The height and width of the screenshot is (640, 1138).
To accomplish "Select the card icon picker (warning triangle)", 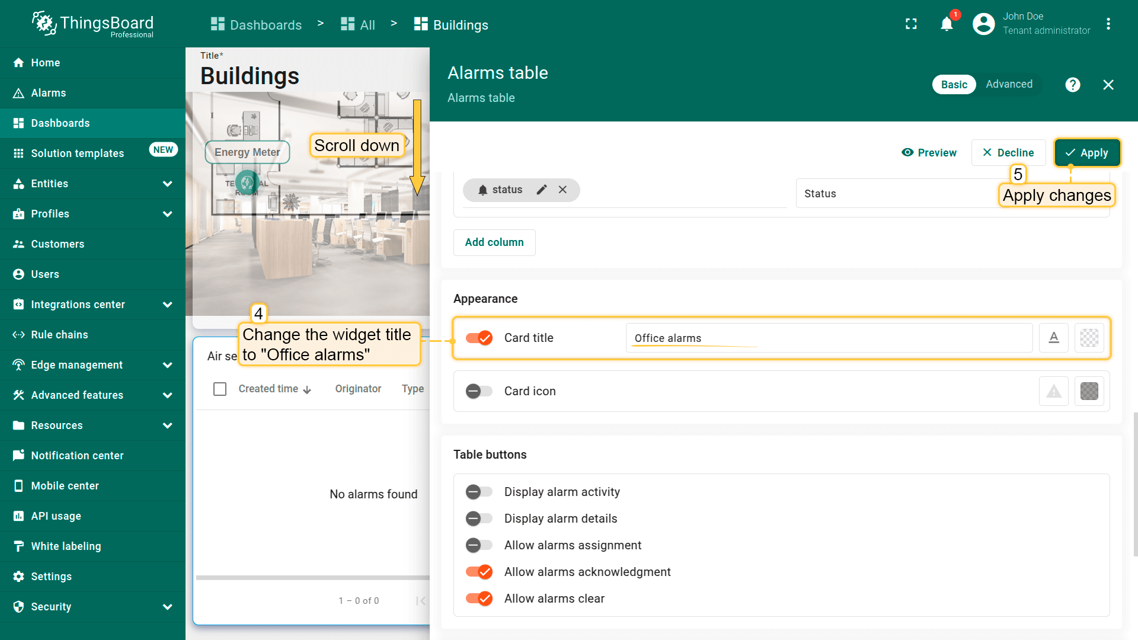I will 1054,391.
